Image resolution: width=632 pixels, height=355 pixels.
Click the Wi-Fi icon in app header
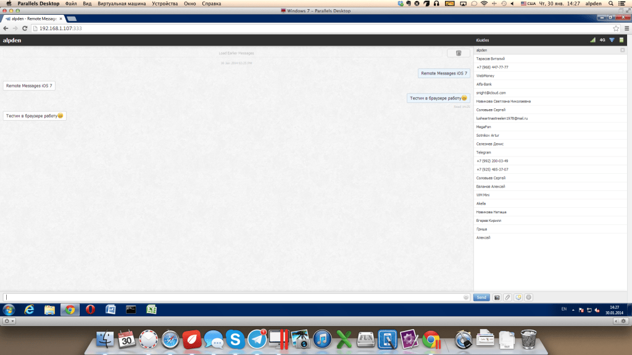[612, 40]
